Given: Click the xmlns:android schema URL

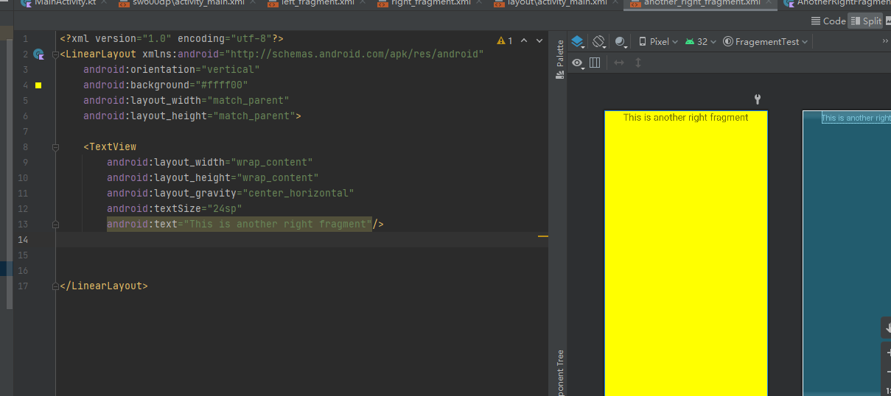Looking at the screenshot, I should tap(354, 54).
